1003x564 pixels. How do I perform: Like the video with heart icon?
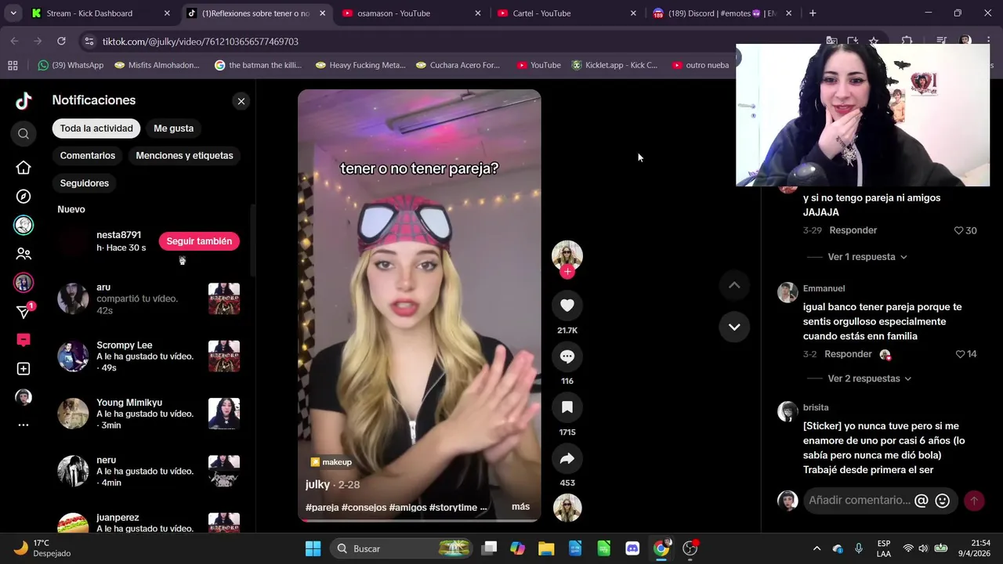click(x=567, y=305)
